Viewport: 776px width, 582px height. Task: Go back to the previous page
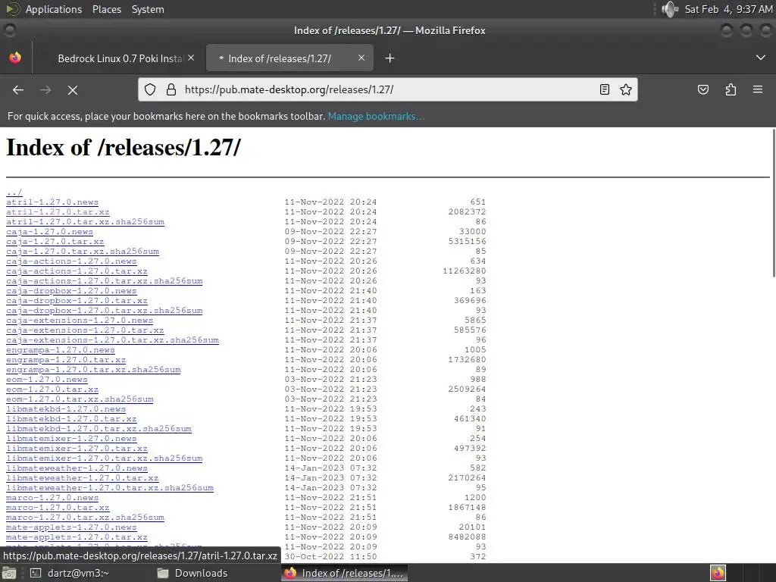[18, 90]
